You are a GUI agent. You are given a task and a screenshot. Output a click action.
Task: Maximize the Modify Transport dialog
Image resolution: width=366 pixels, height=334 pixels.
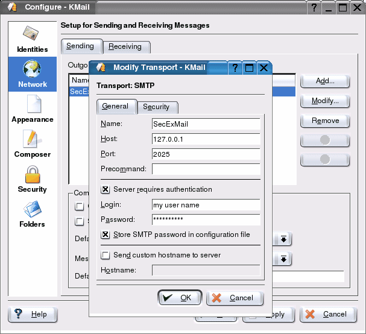coord(249,68)
